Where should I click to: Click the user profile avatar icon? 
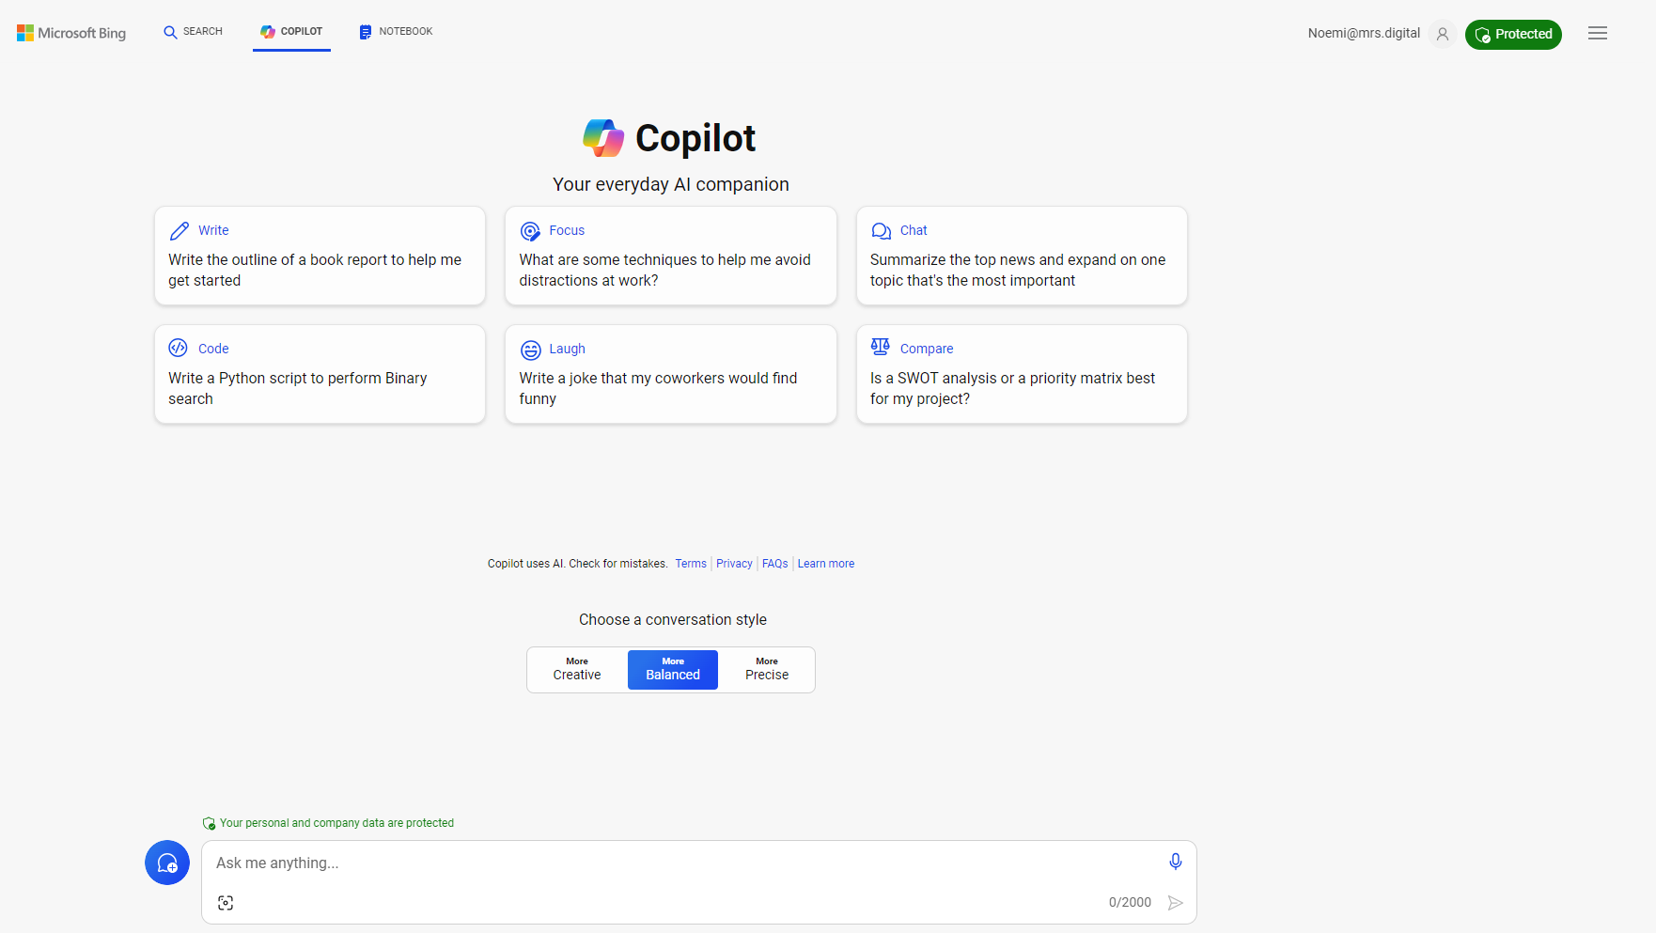click(x=1442, y=34)
